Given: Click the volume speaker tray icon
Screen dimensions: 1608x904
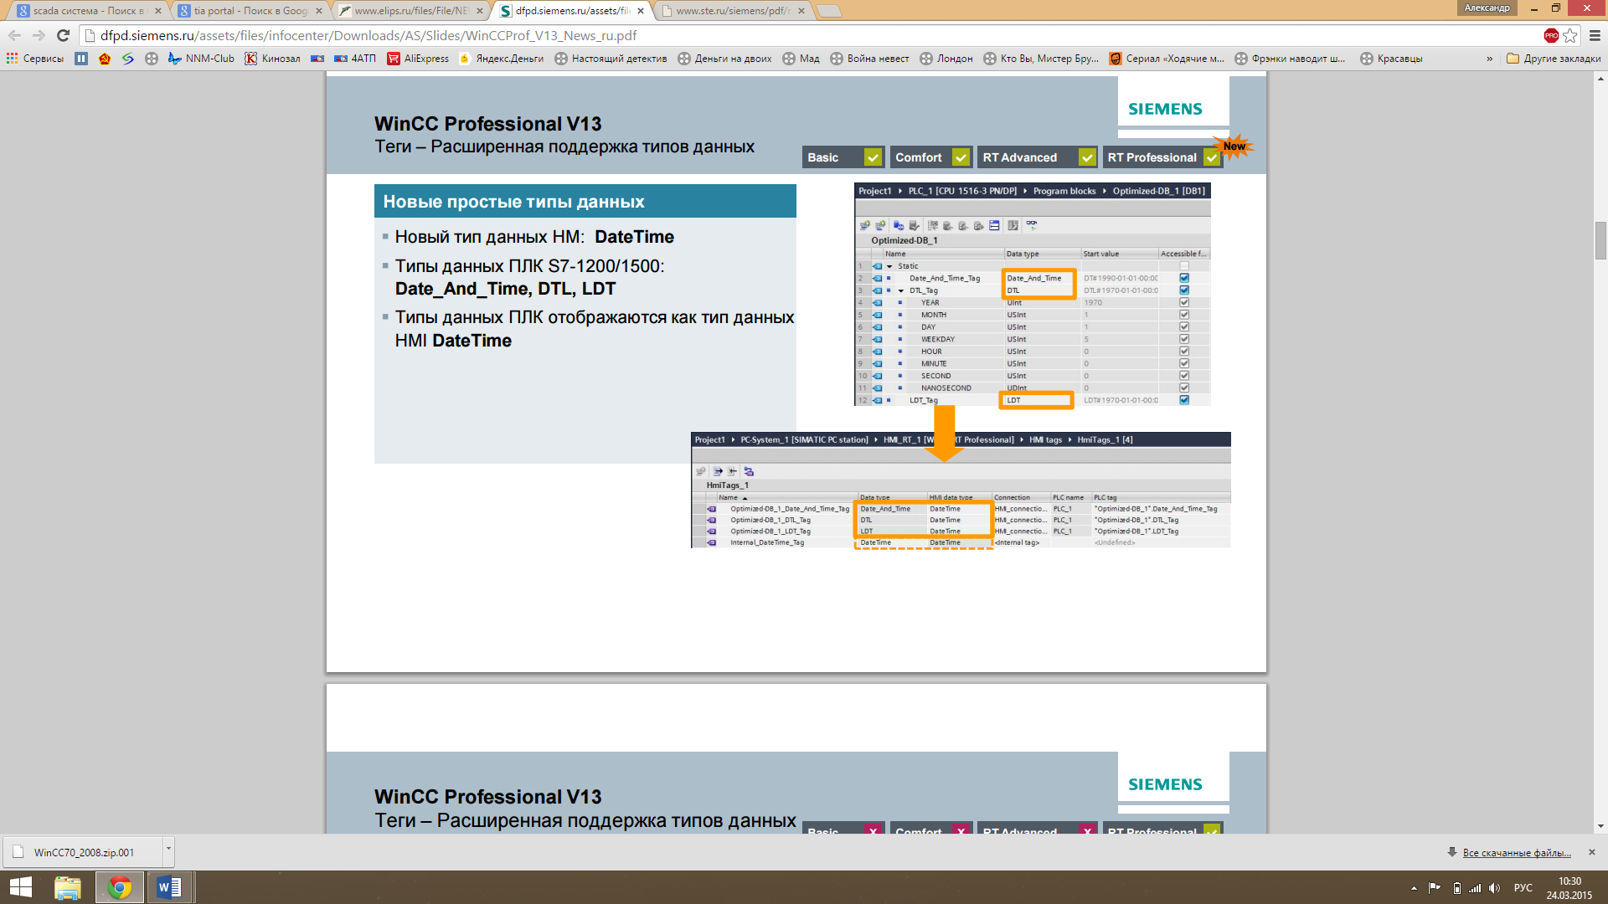Looking at the screenshot, I should (x=1494, y=888).
